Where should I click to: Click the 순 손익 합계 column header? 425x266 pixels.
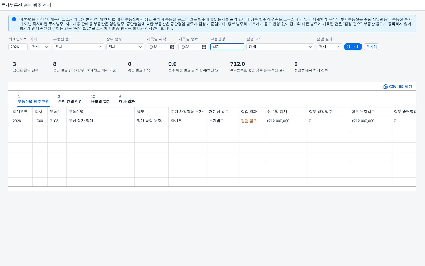point(285,112)
